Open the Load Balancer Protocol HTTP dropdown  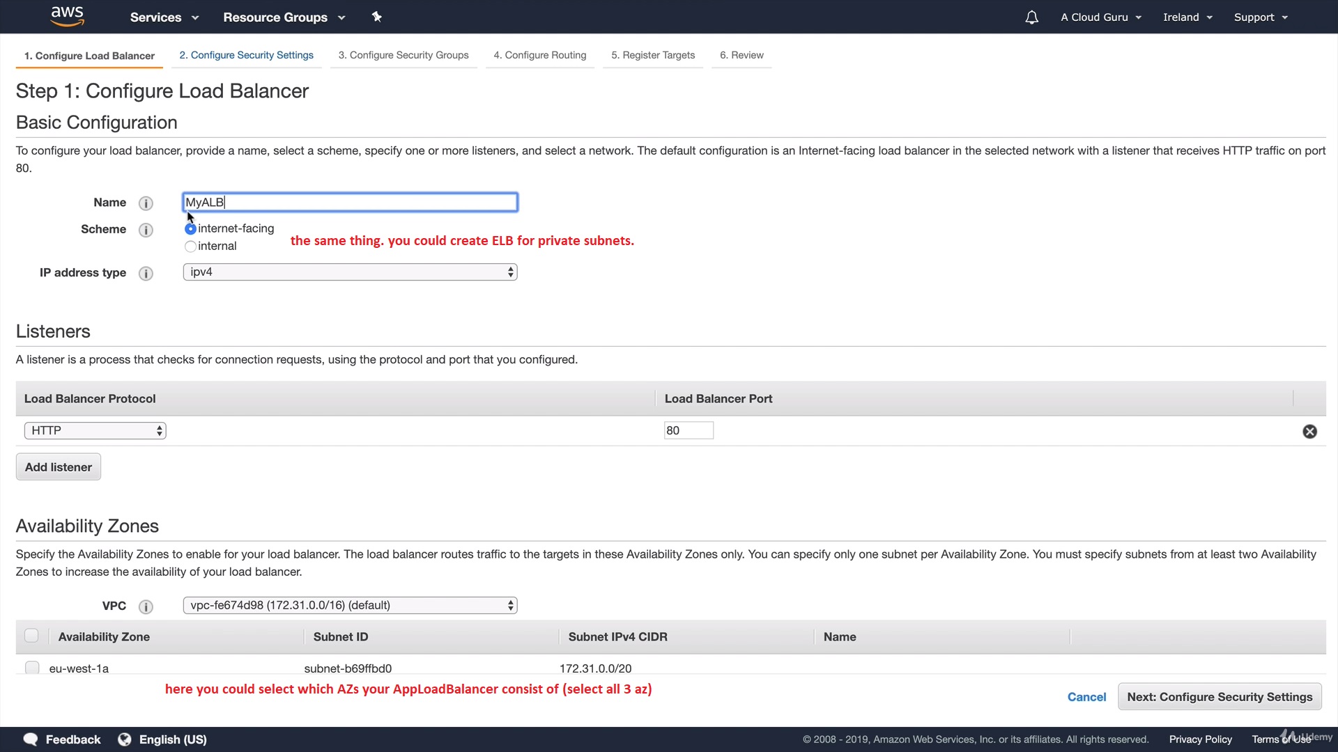[95, 431]
